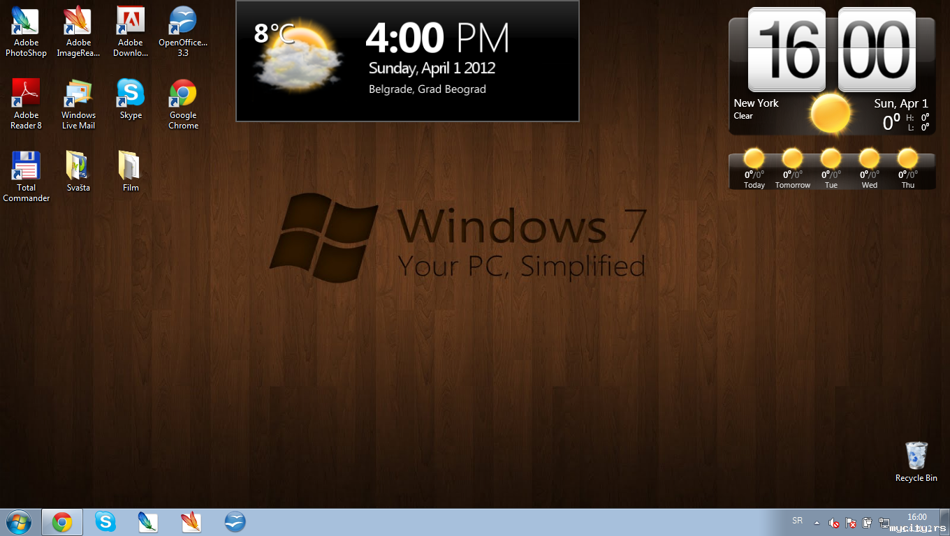Click the large sun icon in New York widget
This screenshot has width=950, height=536.
831,113
